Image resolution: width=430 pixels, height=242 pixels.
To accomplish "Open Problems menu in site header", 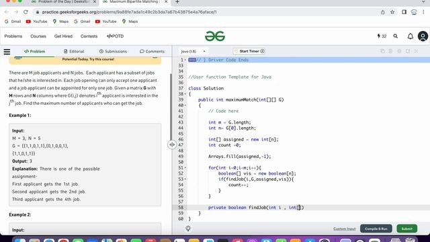I will 13,36.
